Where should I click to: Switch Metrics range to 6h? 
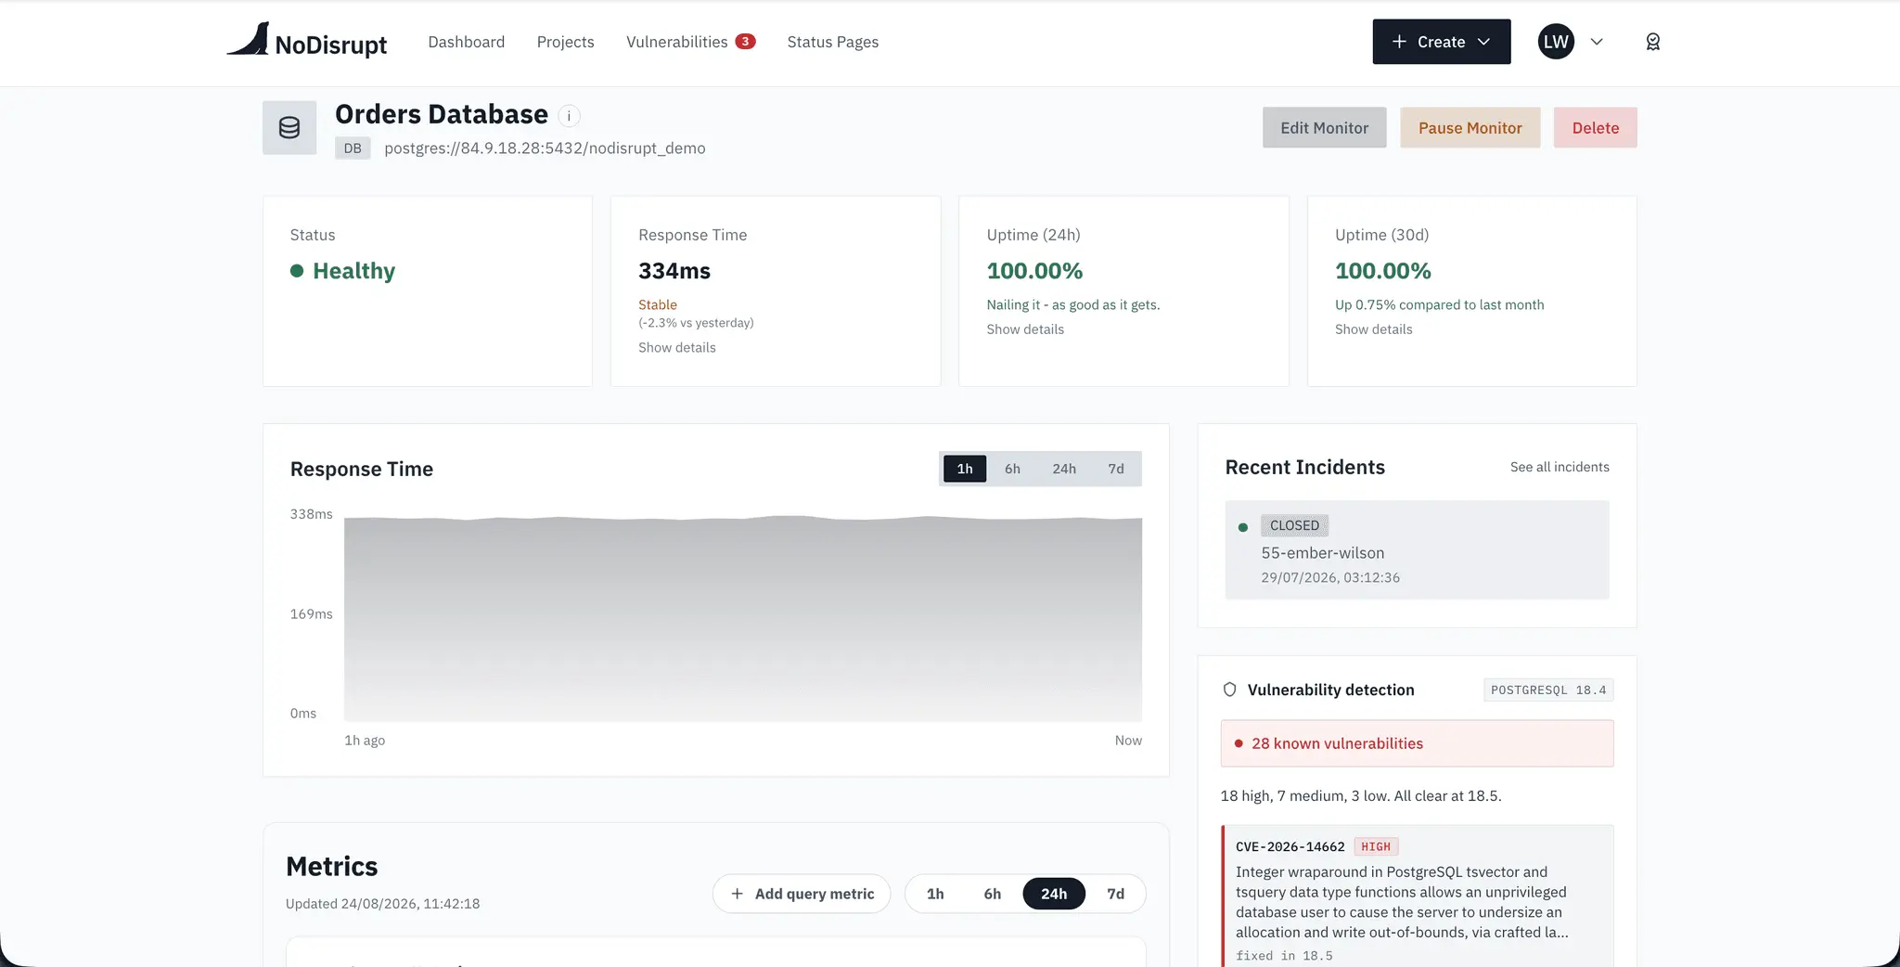[993, 894]
